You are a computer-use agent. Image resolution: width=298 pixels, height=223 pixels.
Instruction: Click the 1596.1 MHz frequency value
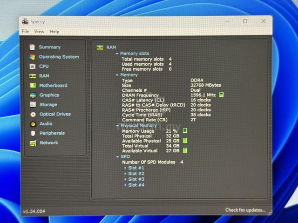203,95
